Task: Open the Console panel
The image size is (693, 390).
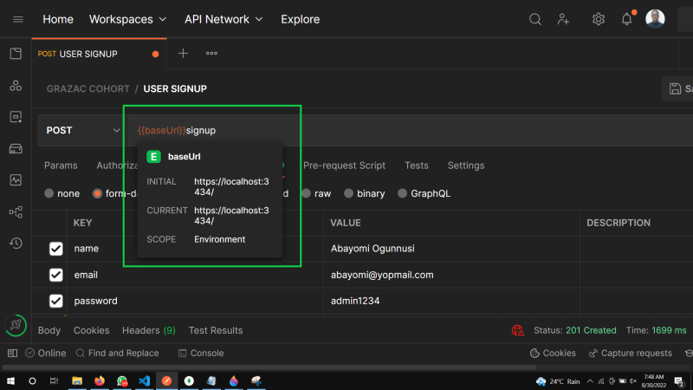Action: (201, 354)
